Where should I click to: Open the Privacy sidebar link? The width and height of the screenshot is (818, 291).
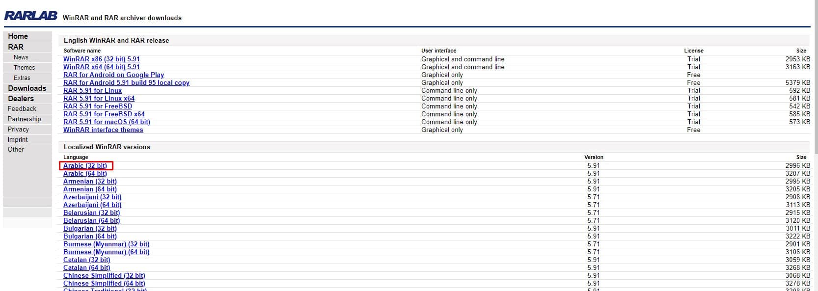tap(18, 130)
